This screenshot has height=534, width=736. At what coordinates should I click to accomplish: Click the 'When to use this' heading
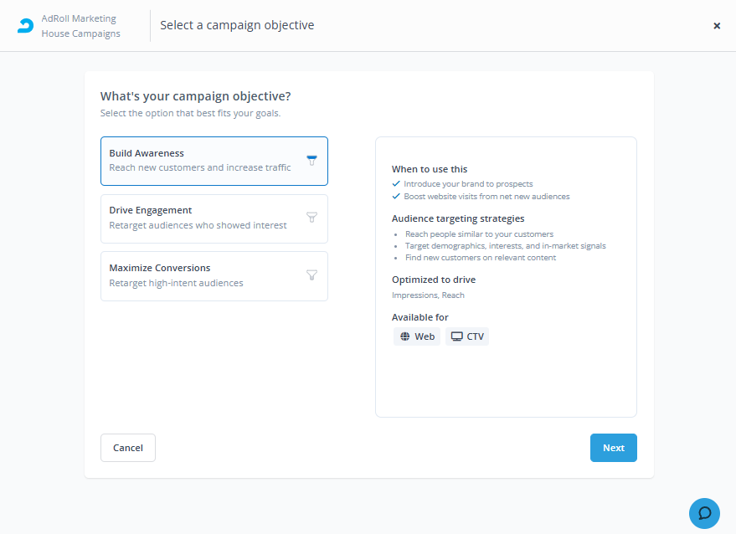click(430, 169)
